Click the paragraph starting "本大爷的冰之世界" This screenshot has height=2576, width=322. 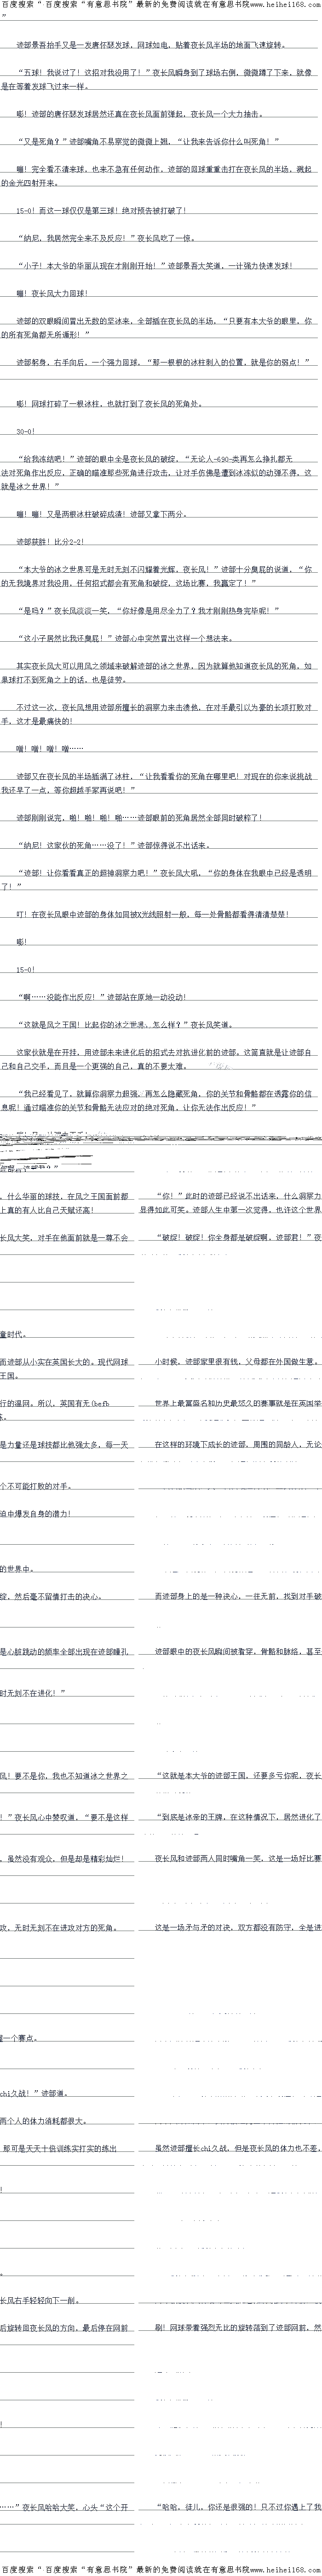point(160,575)
